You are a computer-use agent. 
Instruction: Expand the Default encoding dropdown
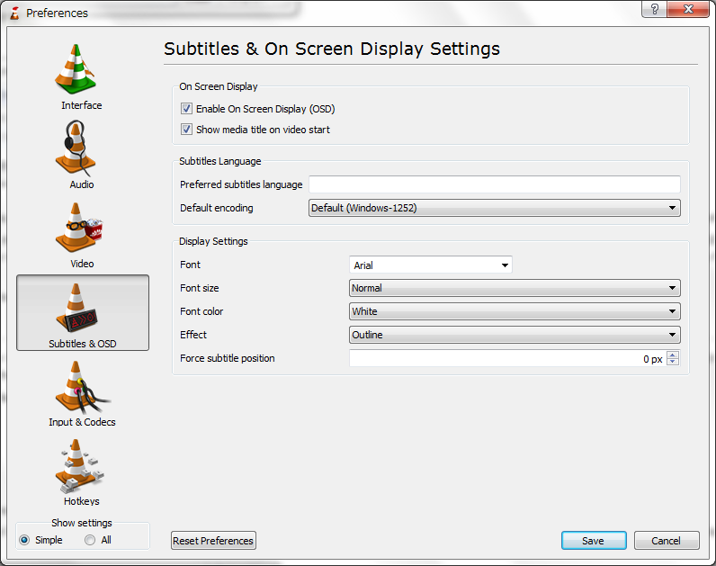pos(494,208)
